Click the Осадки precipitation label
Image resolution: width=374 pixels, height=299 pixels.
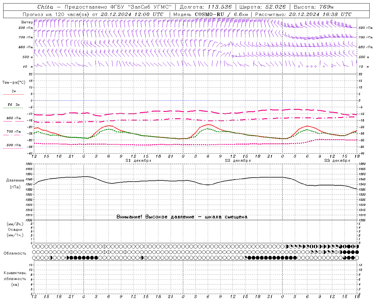click(15, 230)
